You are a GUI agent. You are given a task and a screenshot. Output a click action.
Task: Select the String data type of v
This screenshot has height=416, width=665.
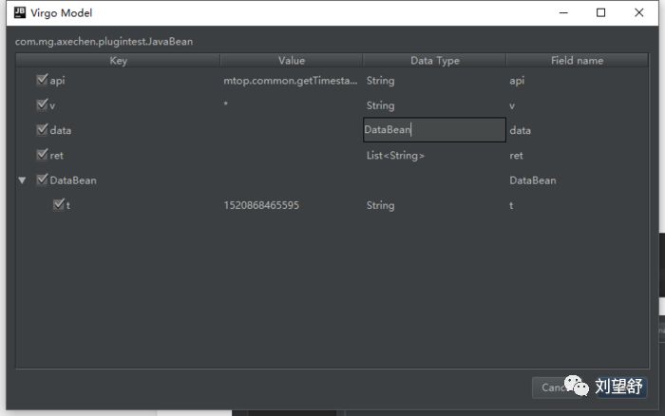point(380,105)
